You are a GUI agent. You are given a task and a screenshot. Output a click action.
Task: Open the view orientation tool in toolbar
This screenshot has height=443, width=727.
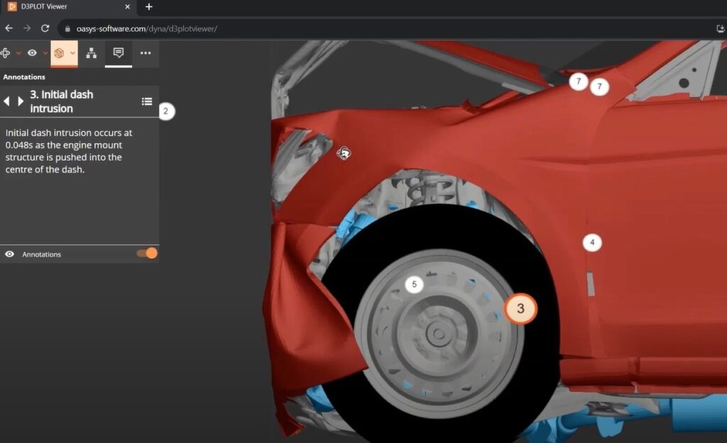tap(5, 53)
